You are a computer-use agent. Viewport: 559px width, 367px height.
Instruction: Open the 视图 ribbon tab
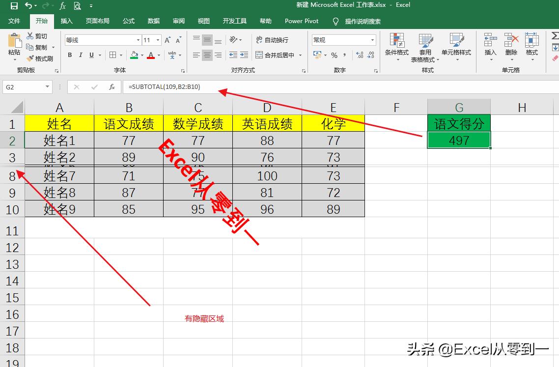[203, 21]
